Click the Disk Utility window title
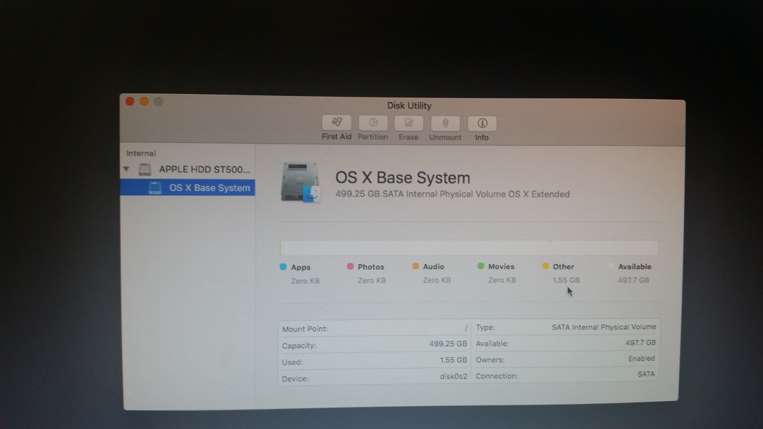 pos(409,105)
